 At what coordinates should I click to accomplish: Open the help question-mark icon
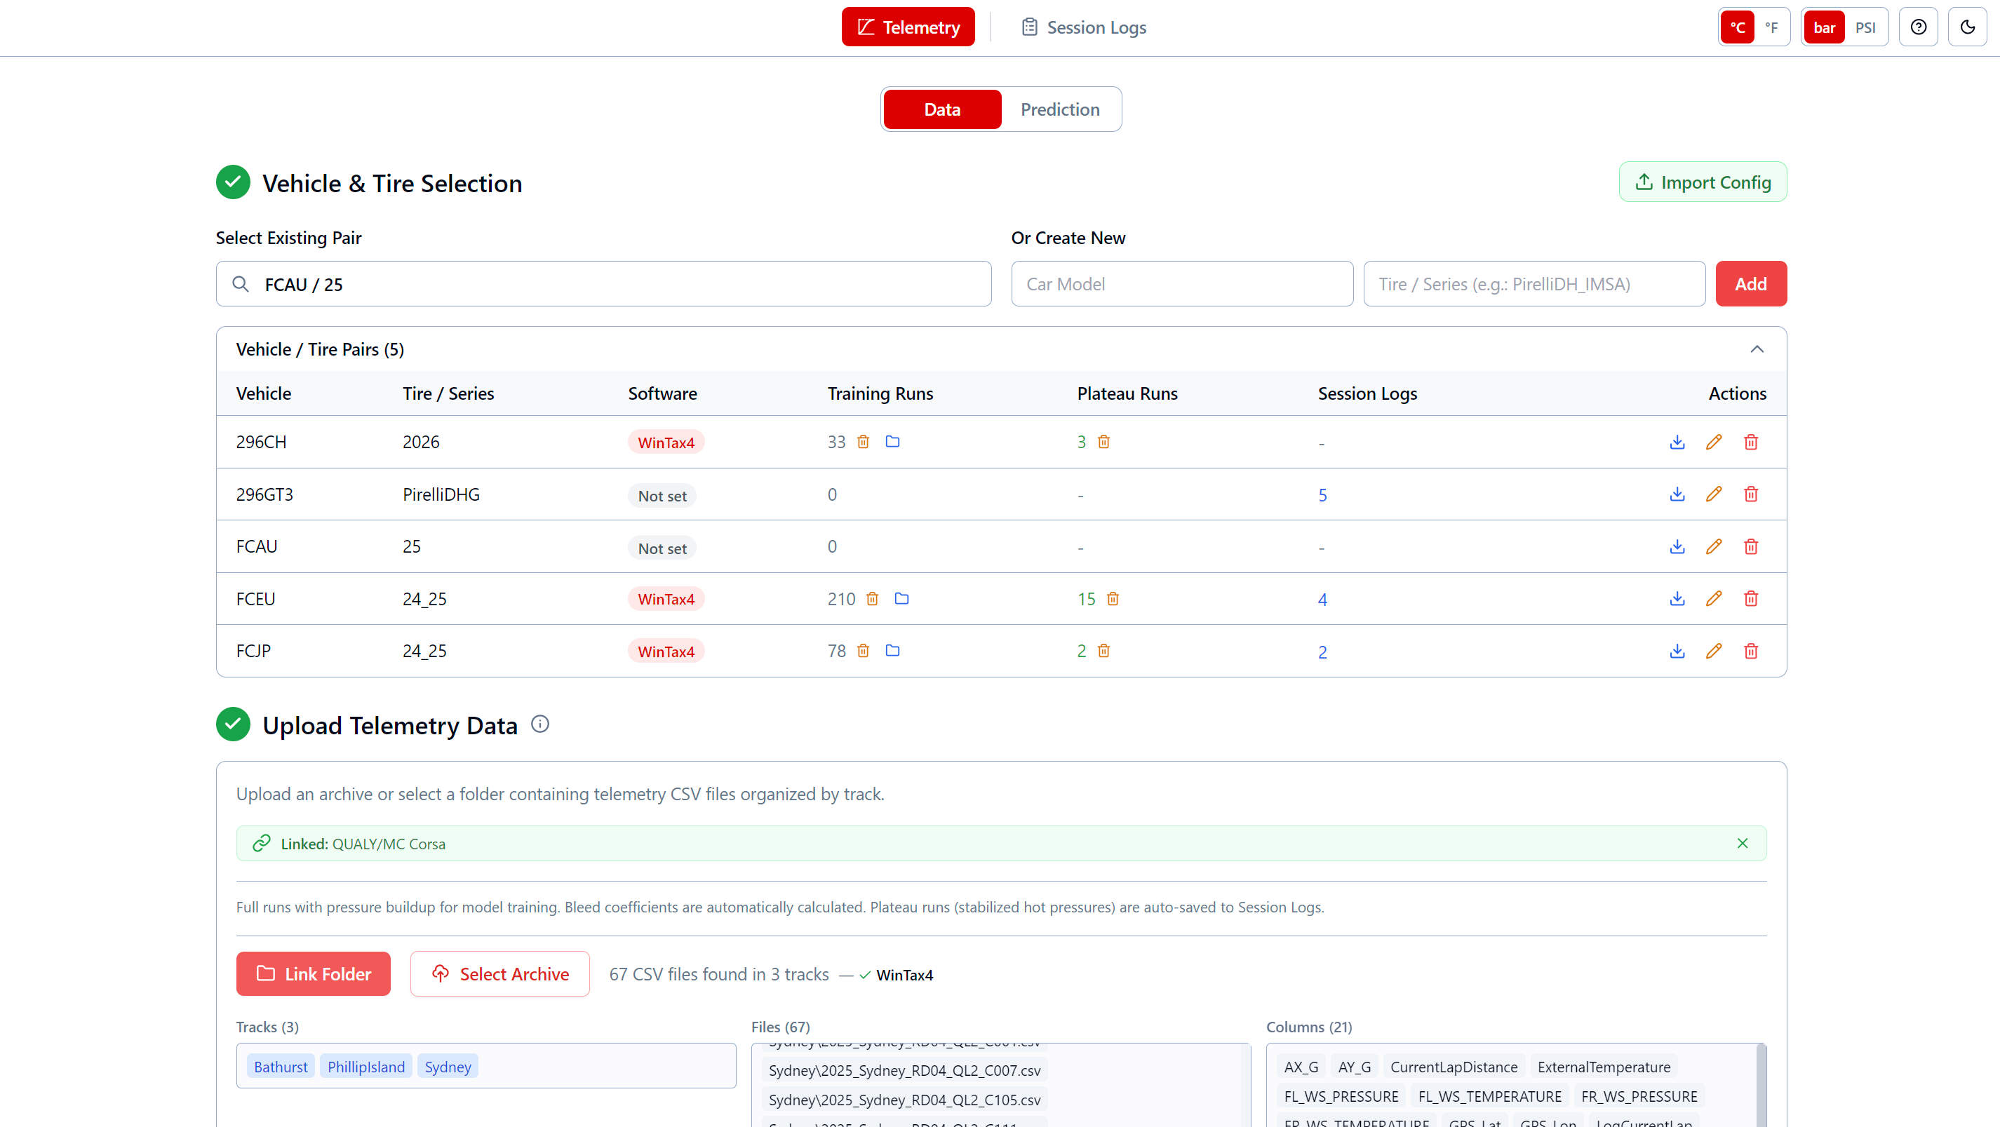1919,27
